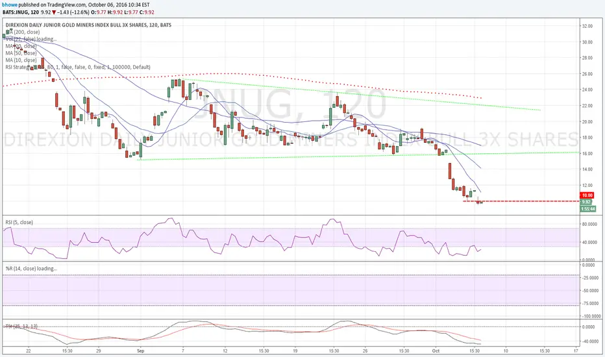Click the -75.0000 %R scale label
Image resolution: width=605 pixels, height=357 pixels.
pos(591,303)
